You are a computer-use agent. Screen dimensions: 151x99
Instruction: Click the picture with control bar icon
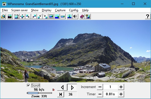click(x=51, y=16)
